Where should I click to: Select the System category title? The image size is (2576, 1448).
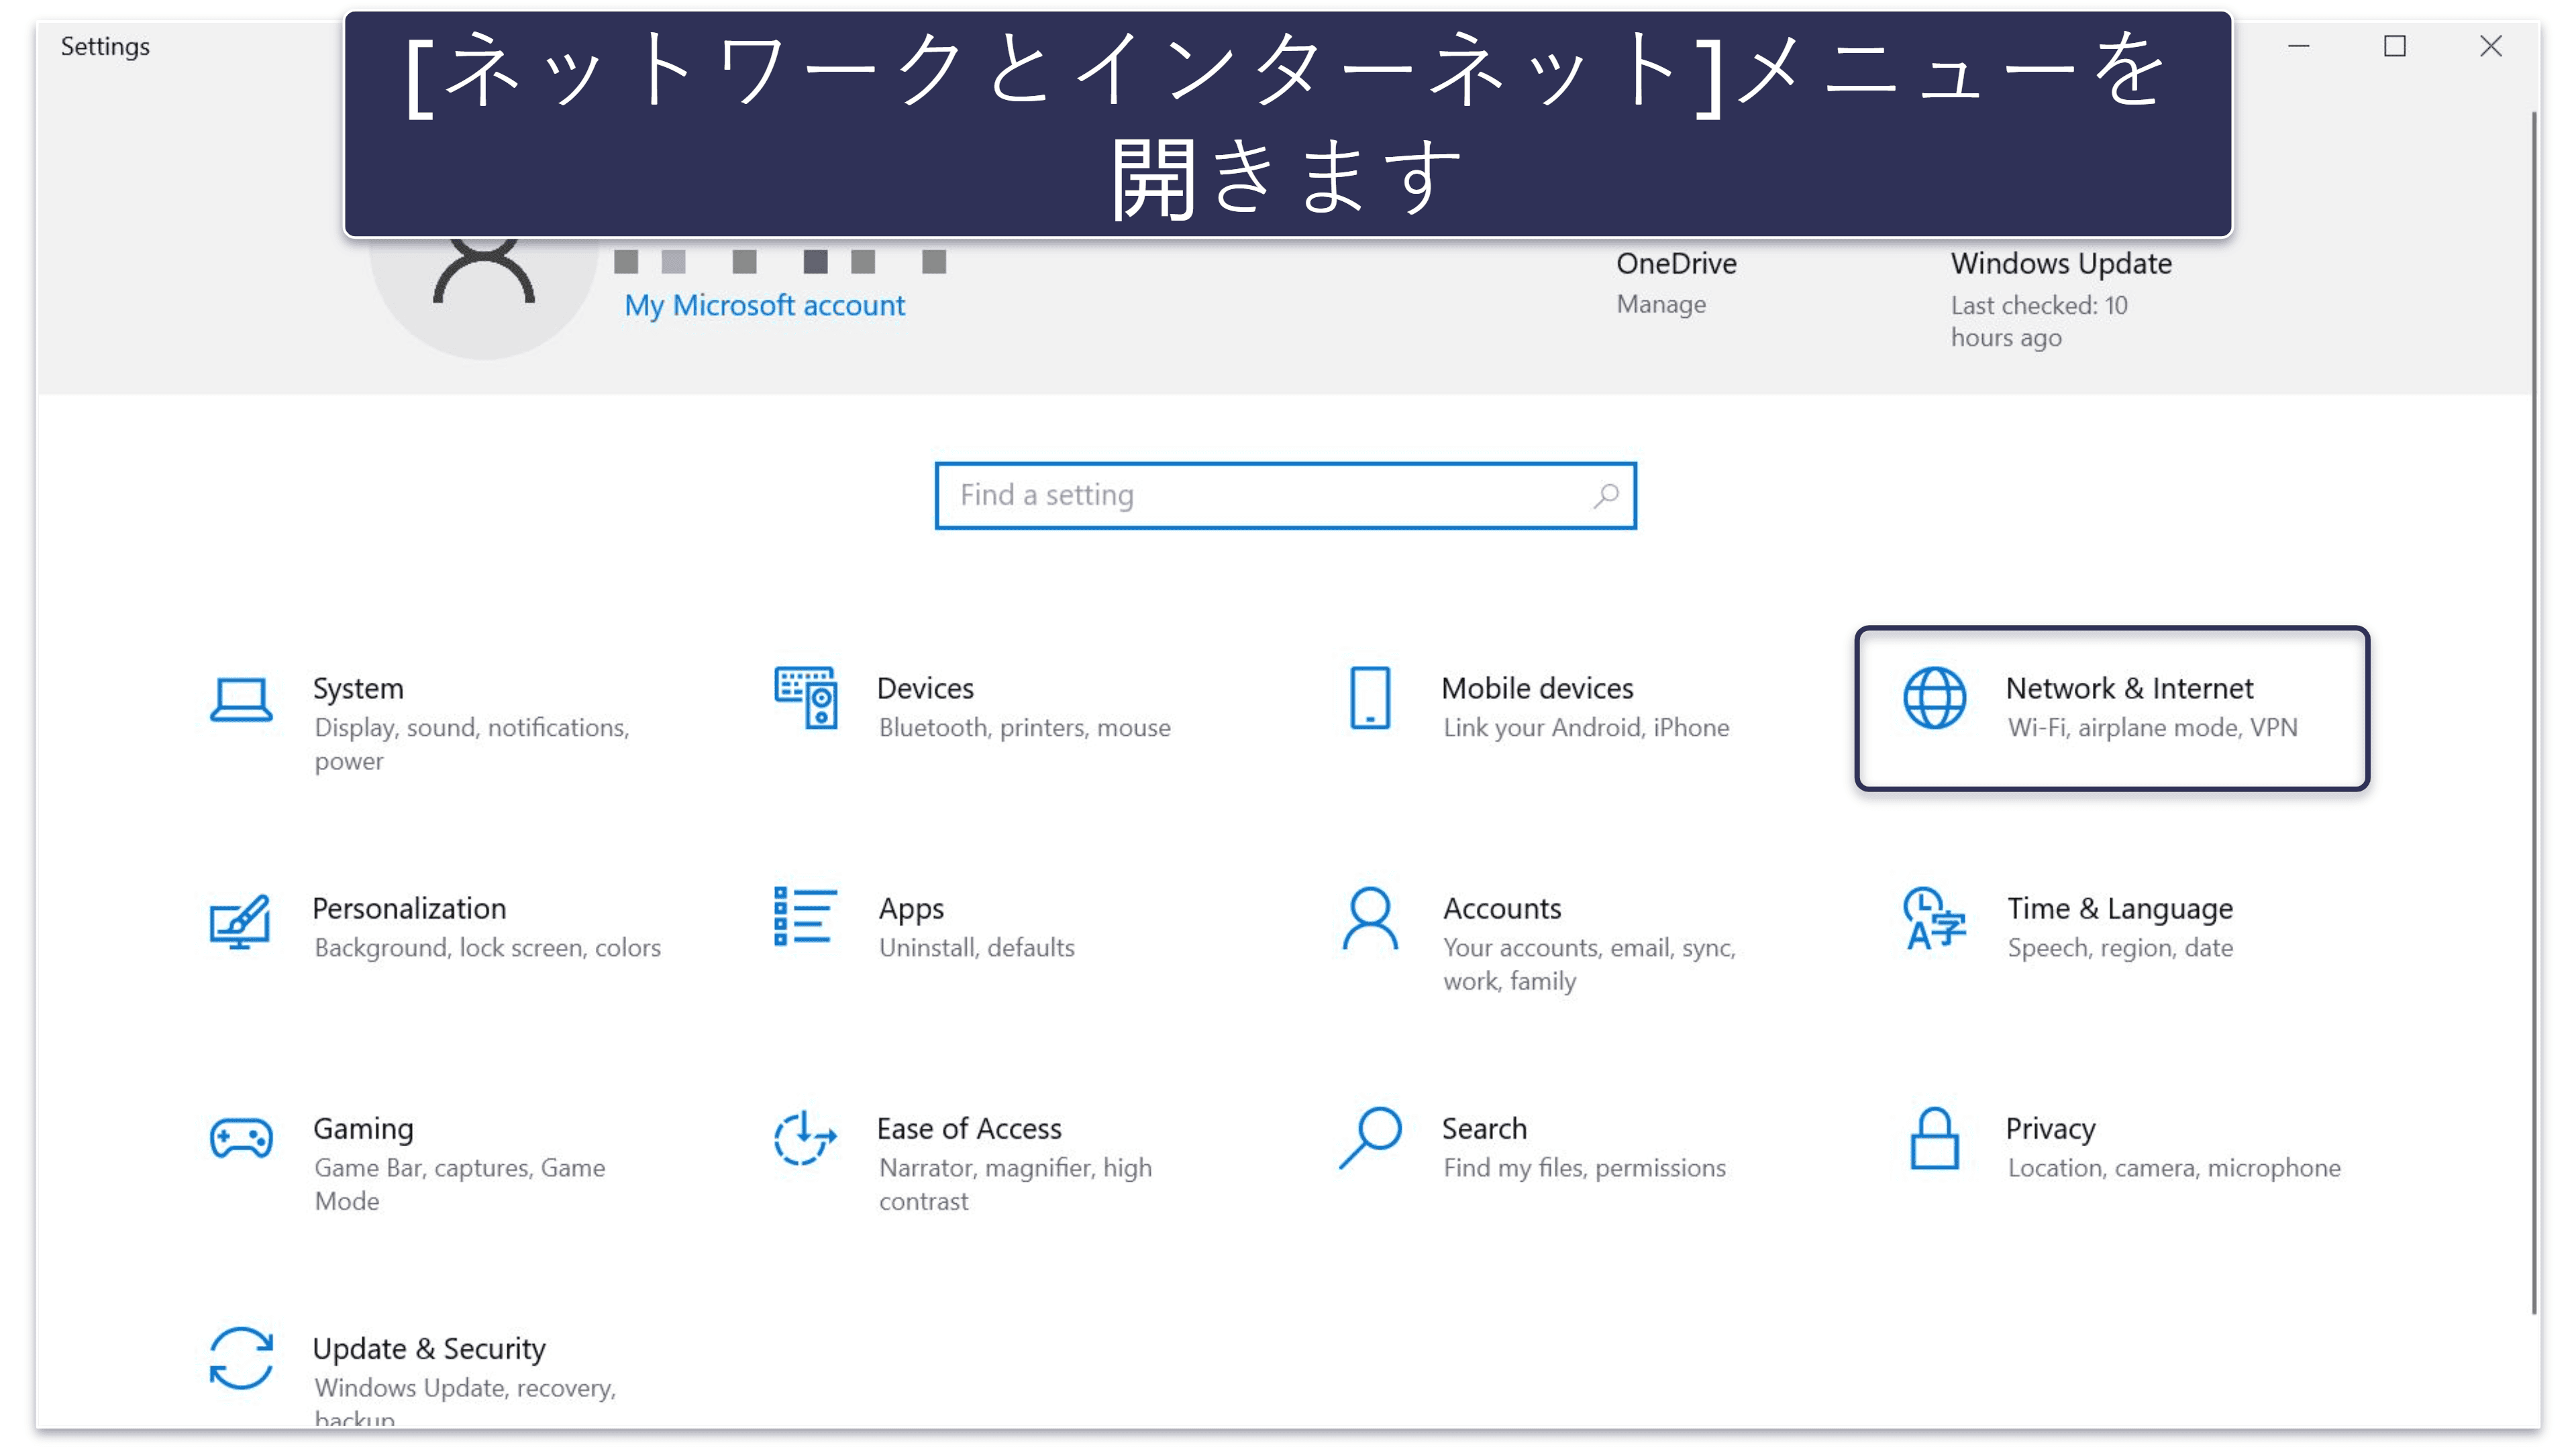[x=358, y=689]
